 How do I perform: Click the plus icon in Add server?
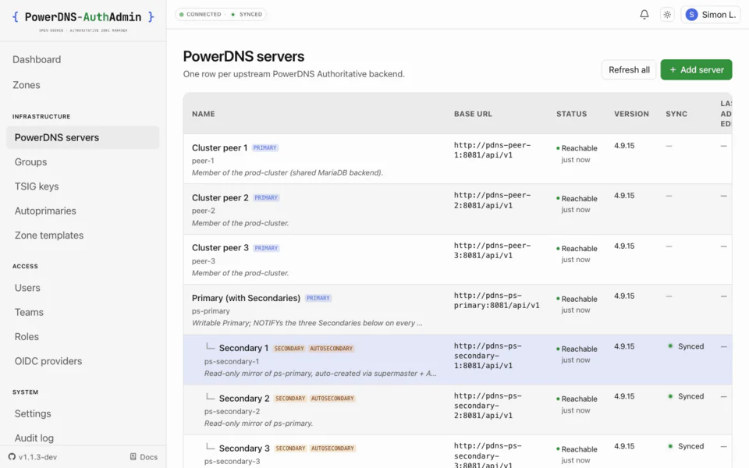click(x=673, y=69)
